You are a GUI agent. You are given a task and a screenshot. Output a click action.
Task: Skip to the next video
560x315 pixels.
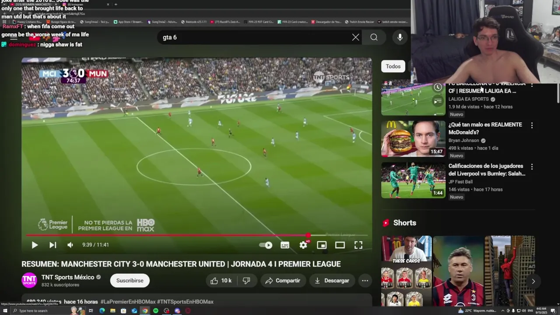pos(52,245)
